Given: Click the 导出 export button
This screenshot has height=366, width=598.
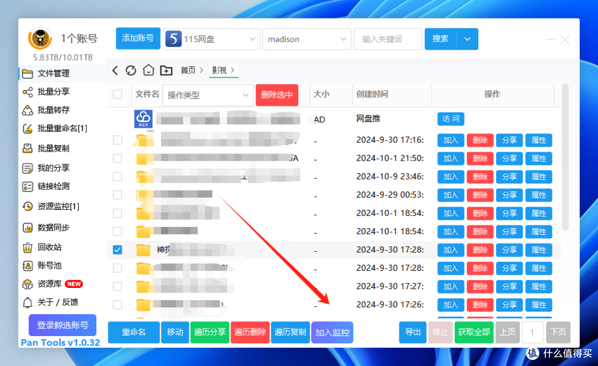Looking at the screenshot, I should (413, 332).
